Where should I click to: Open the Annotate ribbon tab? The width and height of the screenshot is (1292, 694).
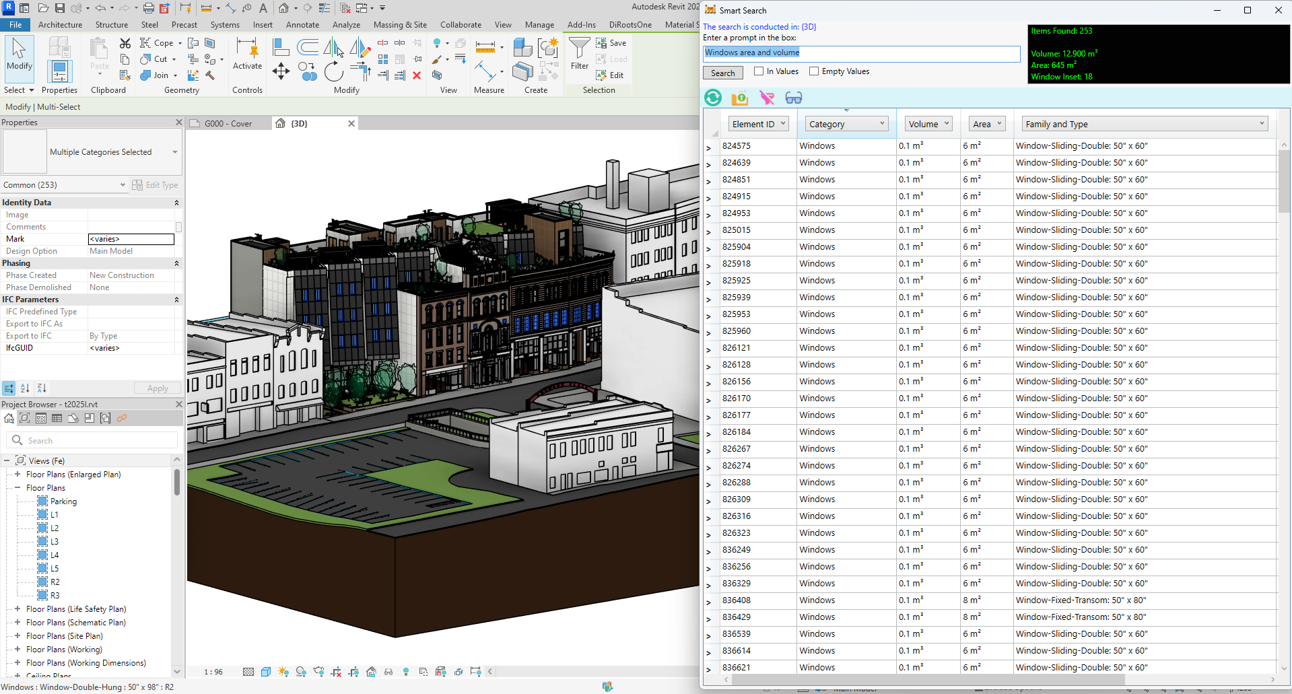tap(302, 25)
